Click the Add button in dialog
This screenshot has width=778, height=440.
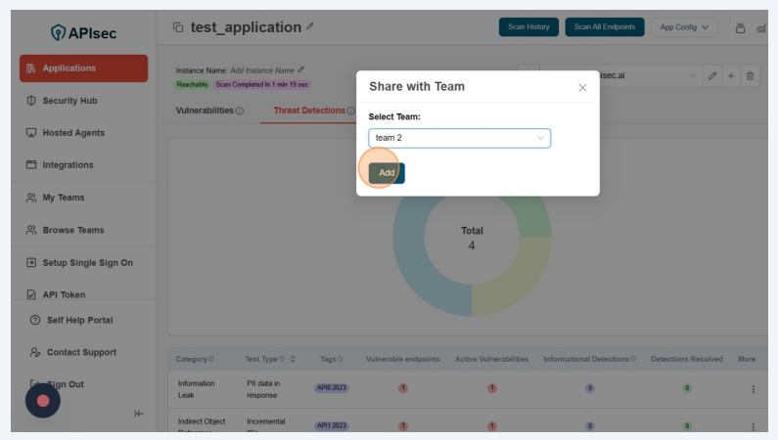[387, 173]
